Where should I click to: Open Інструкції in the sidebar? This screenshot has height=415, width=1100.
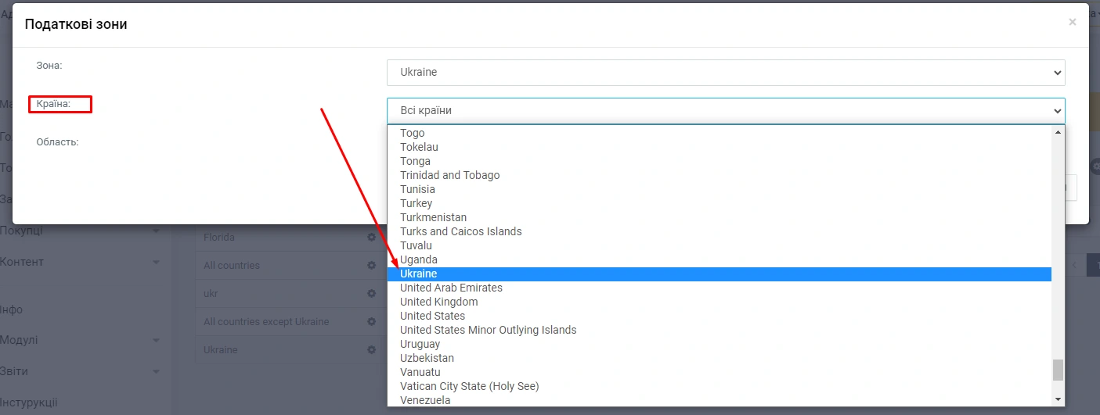[29, 403]
